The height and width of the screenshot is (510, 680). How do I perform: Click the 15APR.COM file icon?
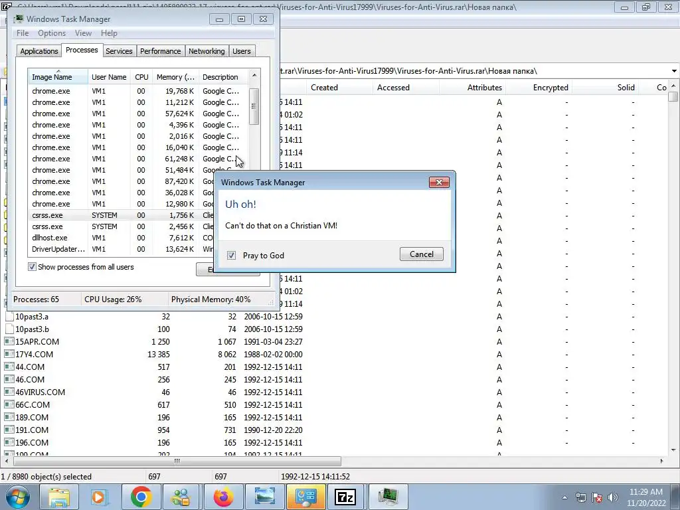pyautogui.click(x=9, y=342)
